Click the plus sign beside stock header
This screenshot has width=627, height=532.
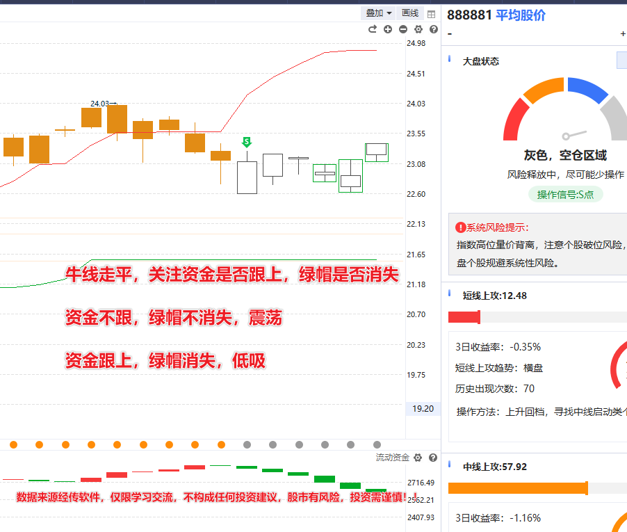[x=623, y=33]
